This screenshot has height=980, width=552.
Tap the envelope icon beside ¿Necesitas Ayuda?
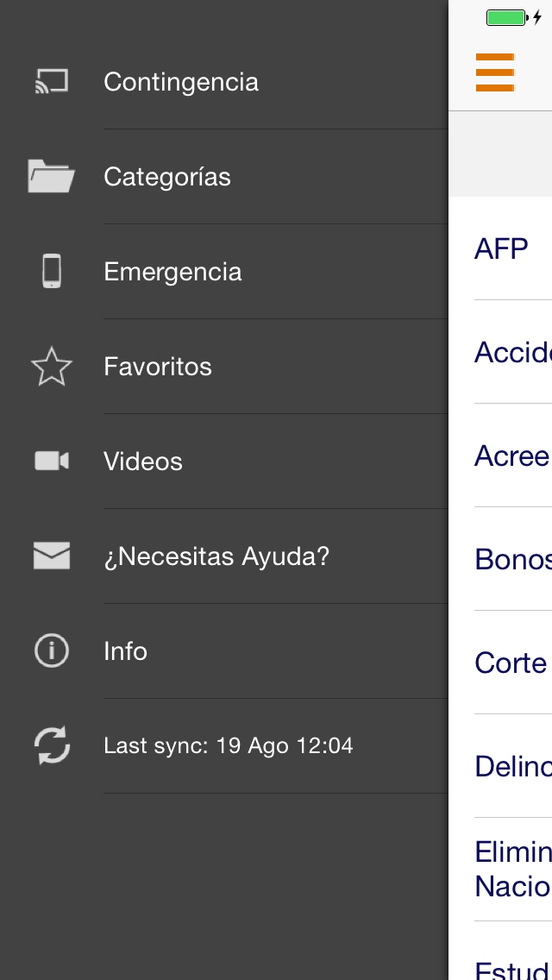pyautogui.click(x=52, y=556)
